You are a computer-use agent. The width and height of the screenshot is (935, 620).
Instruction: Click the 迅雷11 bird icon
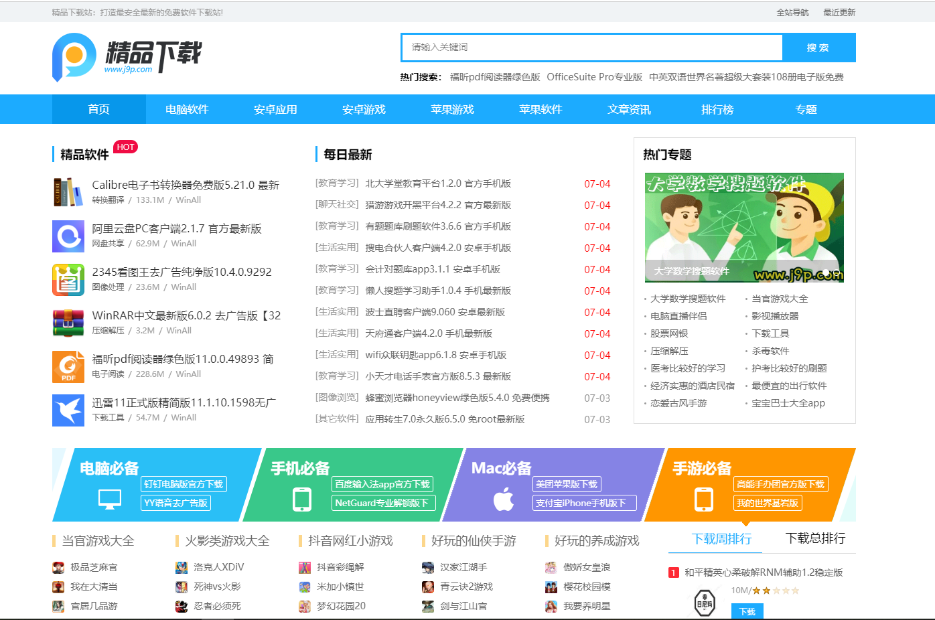[x=68, y=410]
